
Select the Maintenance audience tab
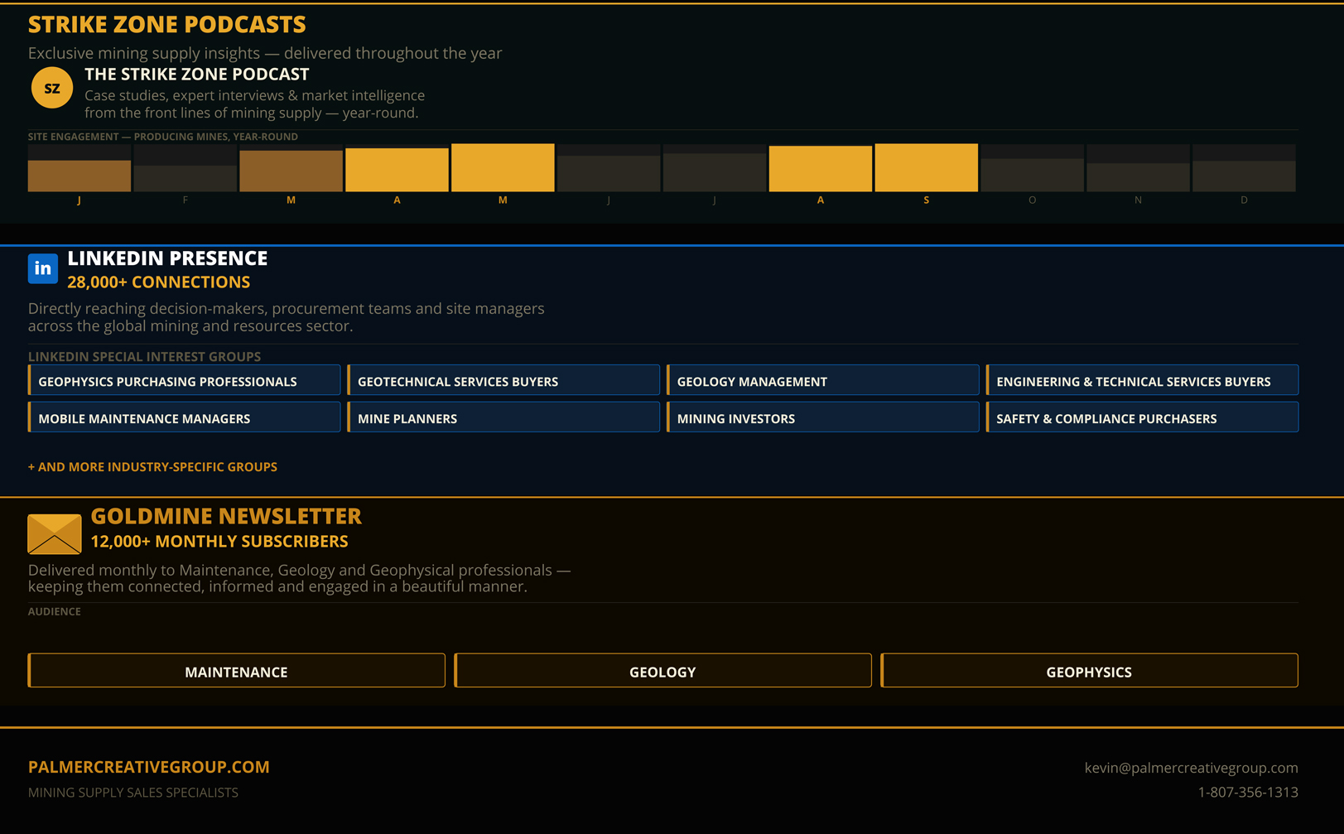(x=237, y=671)
